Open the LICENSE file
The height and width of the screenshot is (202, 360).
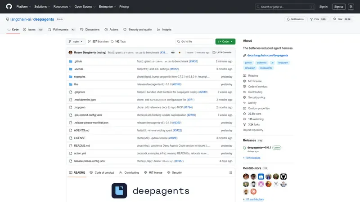(x=80, y=138)
